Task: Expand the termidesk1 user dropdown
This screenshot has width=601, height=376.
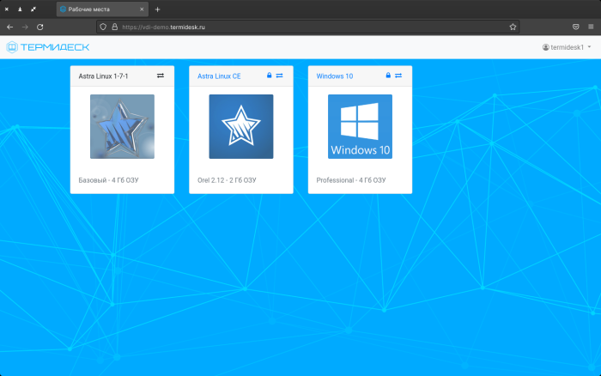Action: coord(567,47)
